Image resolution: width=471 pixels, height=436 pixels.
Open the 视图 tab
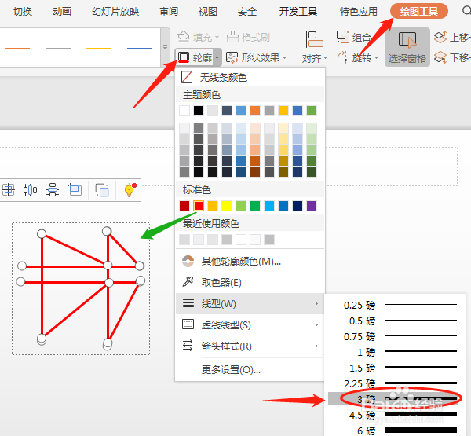[207, 12]
